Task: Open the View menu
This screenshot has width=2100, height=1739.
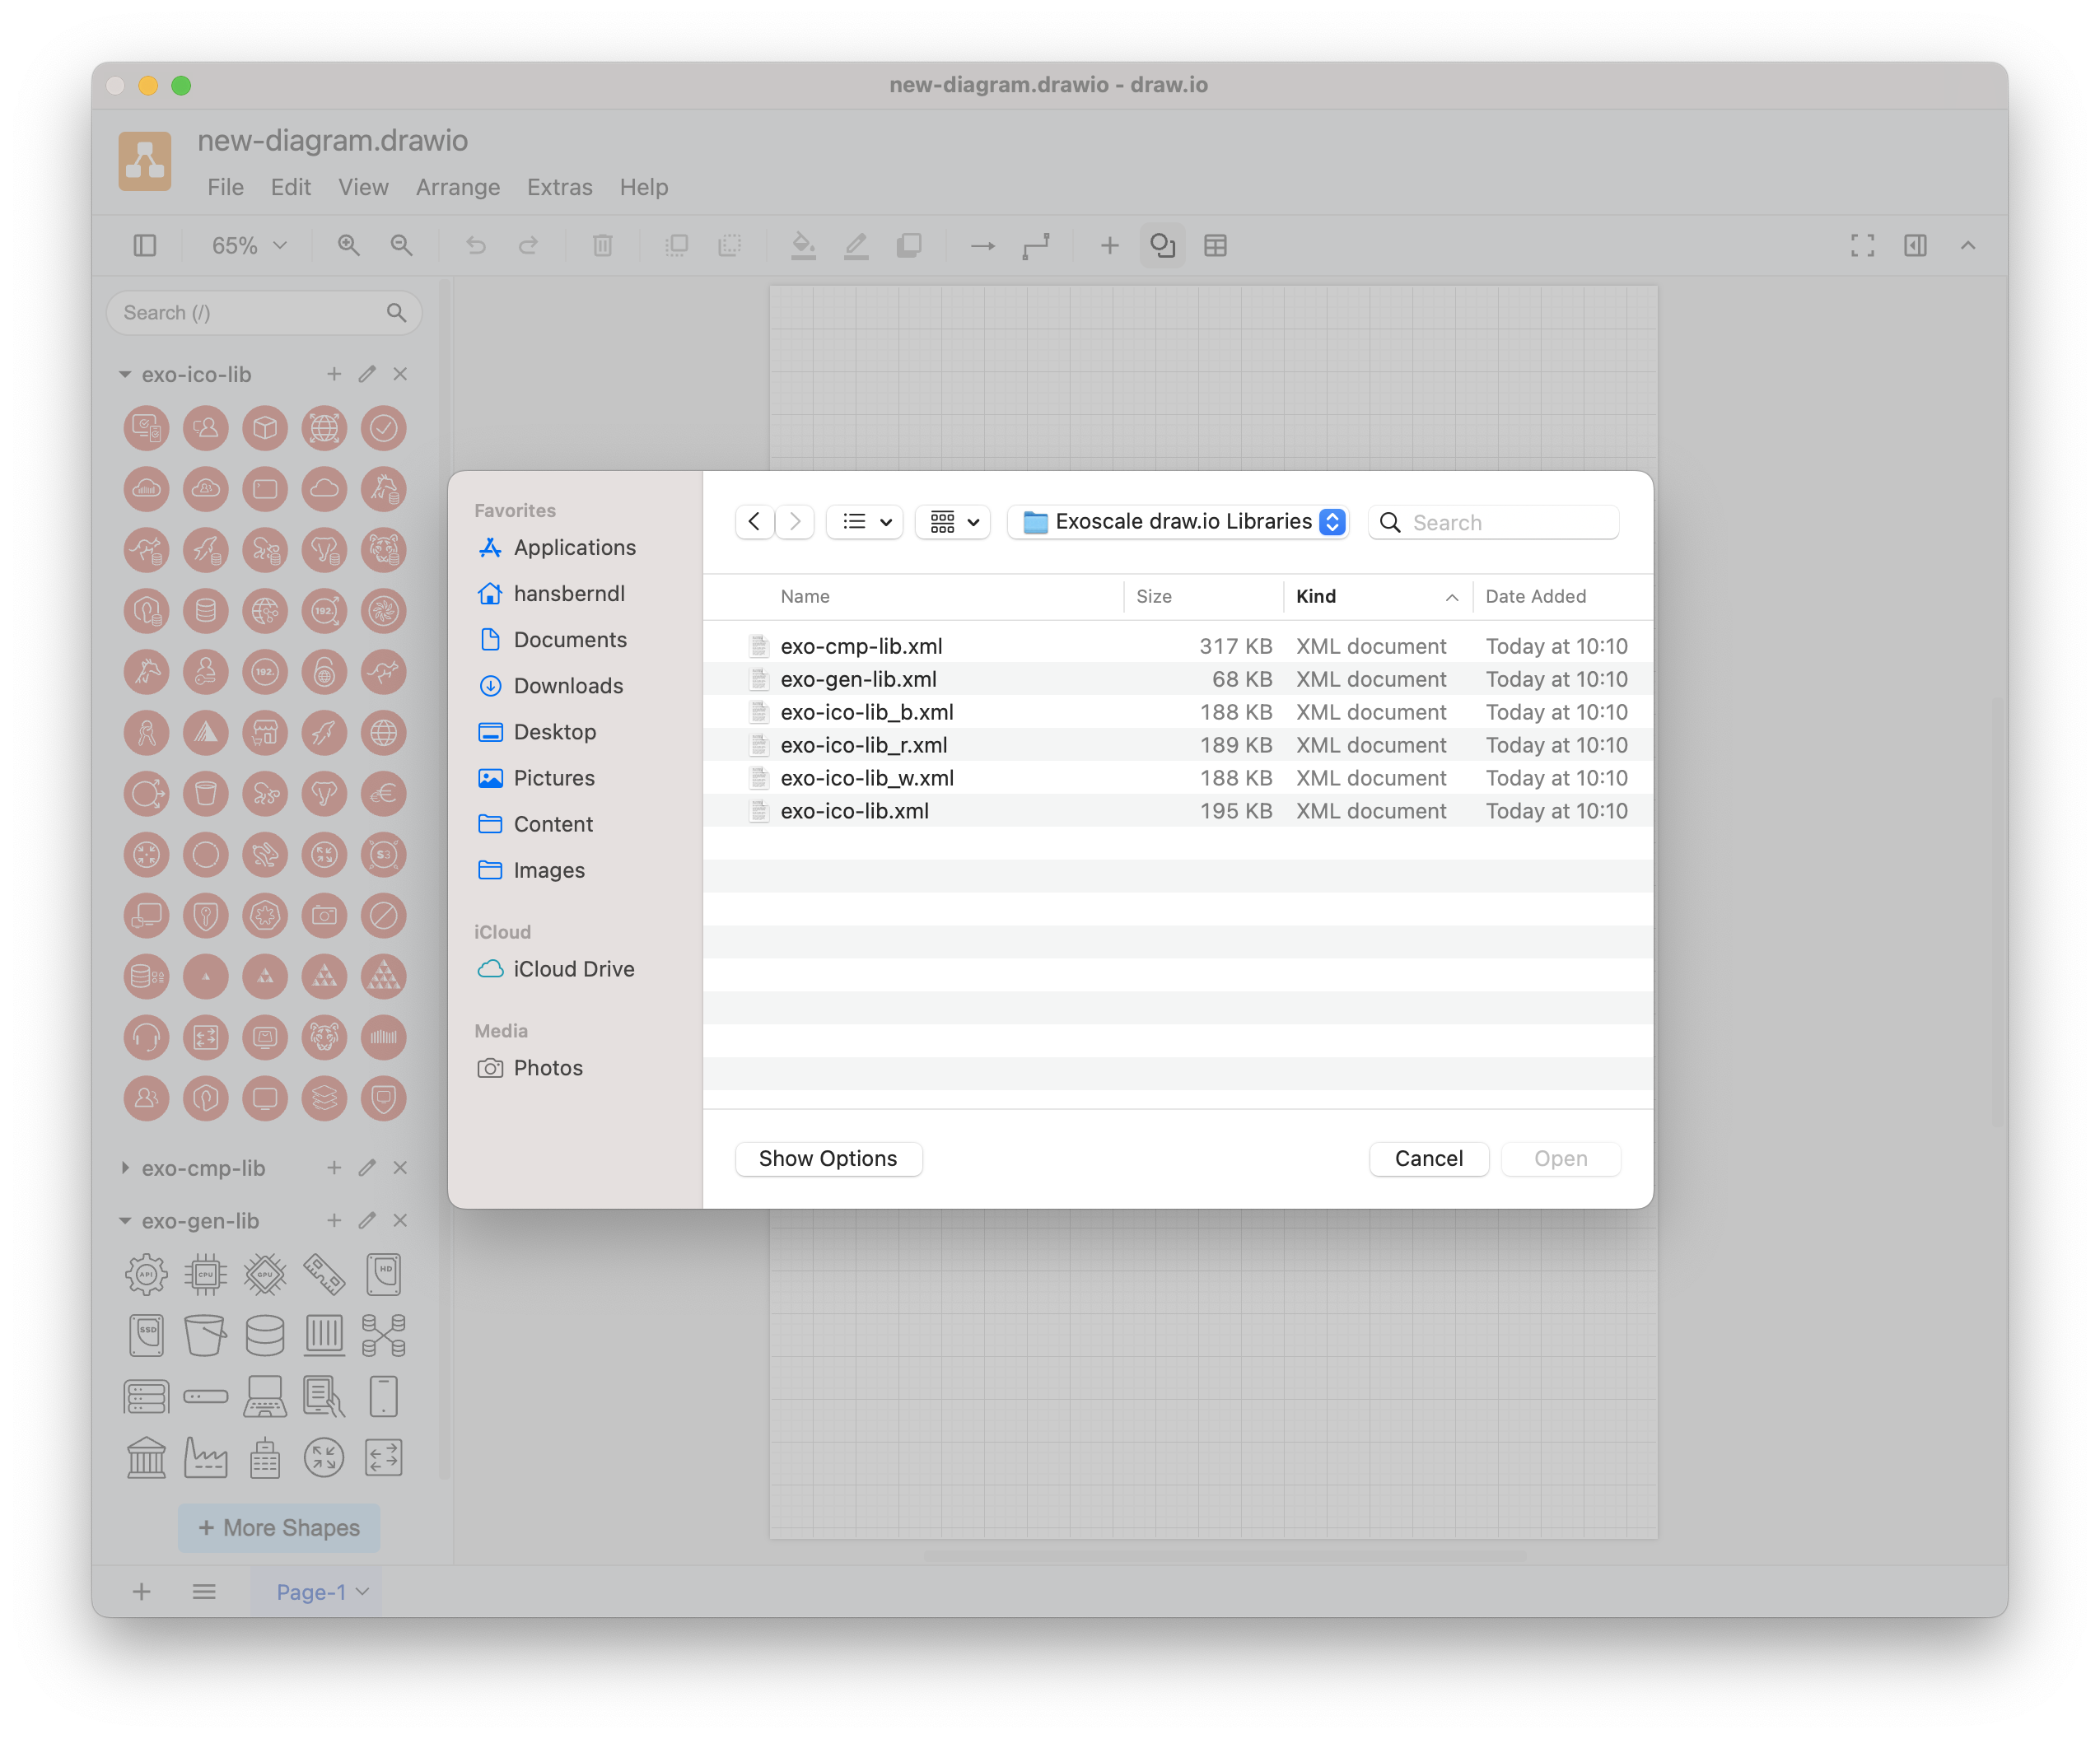Action: pyautogui.click(x=363, y=187)
